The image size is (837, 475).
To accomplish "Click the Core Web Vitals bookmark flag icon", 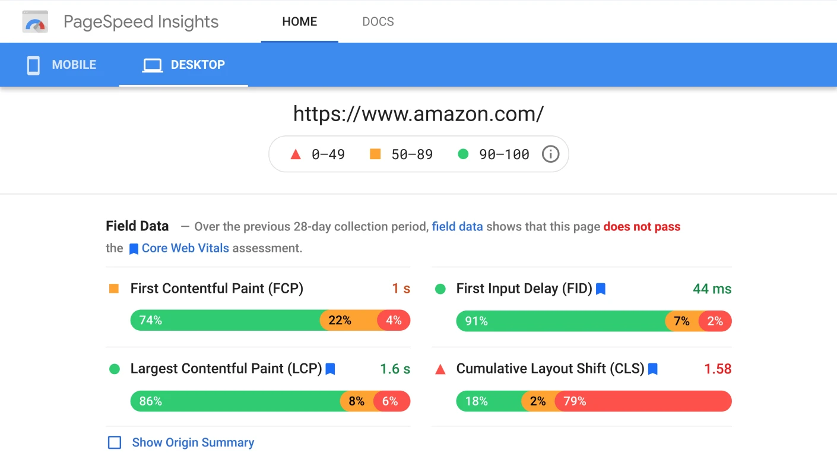I will [x=134, y=248].
